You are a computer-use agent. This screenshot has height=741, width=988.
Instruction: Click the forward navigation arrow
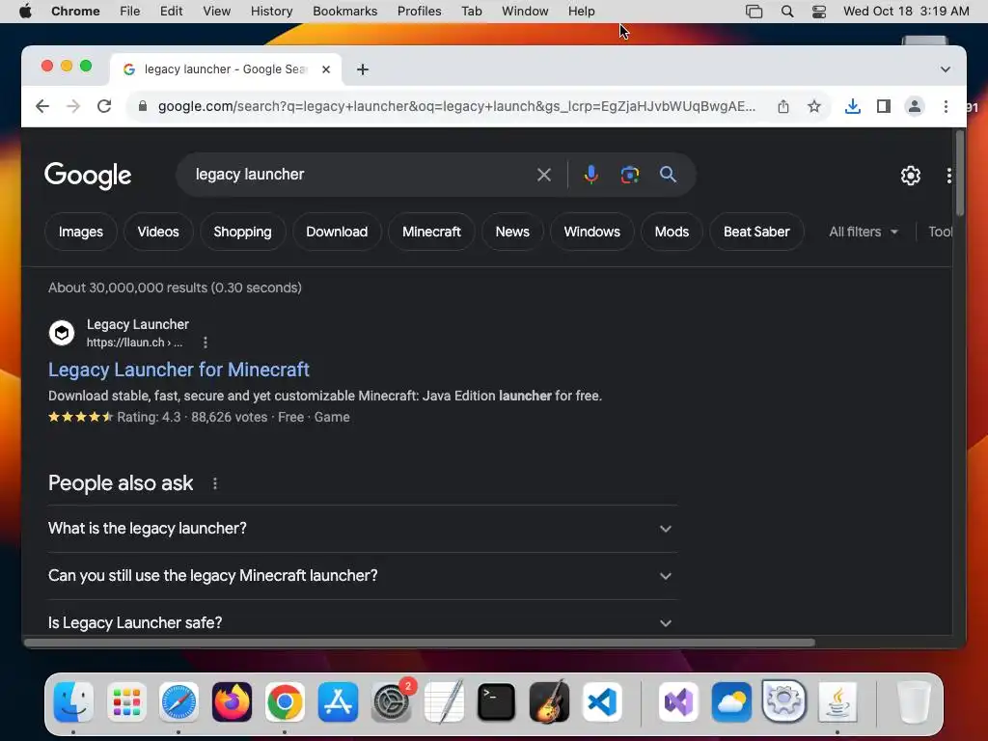point(73,106)
